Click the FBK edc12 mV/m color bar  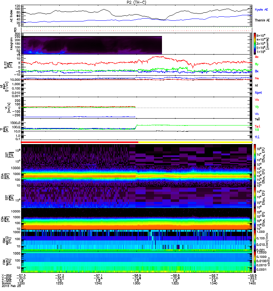coord(254,240)
